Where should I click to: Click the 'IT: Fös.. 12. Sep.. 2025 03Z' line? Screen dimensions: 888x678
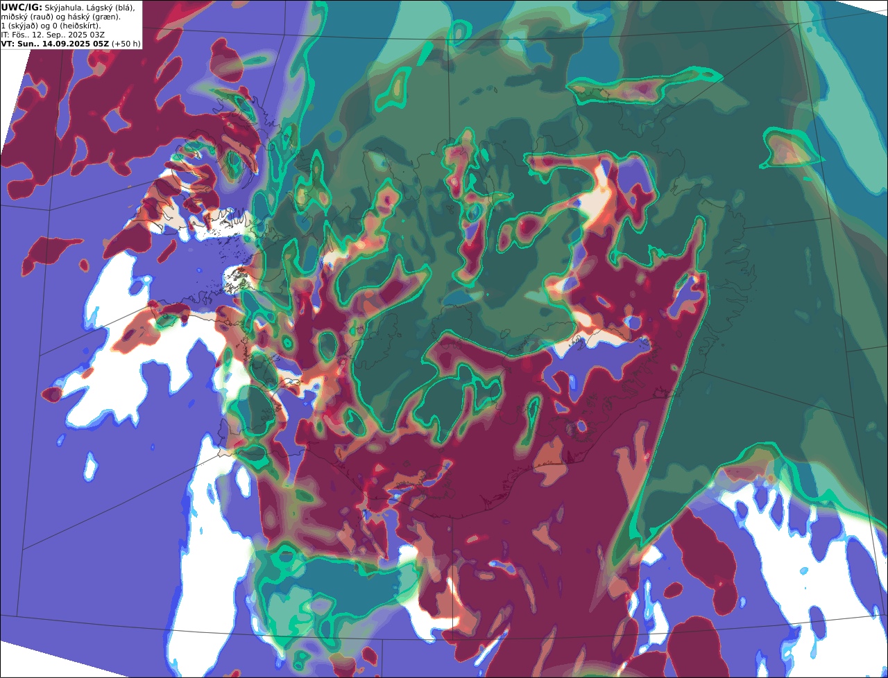pyautogui.click(x=53, y=35)
